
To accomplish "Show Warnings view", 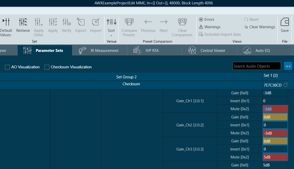I will pyautogui.click(x=210, y=27).
